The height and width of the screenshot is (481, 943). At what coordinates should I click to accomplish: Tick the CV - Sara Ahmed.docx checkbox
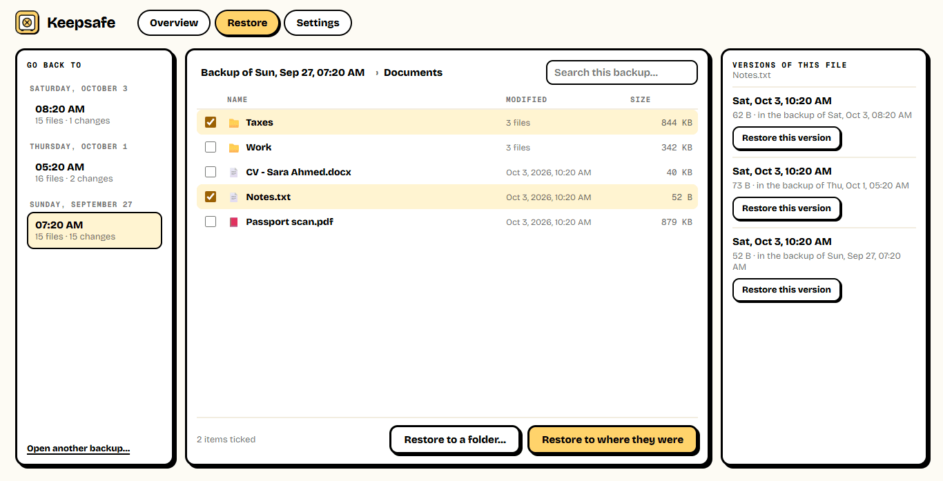coord(211,172)
